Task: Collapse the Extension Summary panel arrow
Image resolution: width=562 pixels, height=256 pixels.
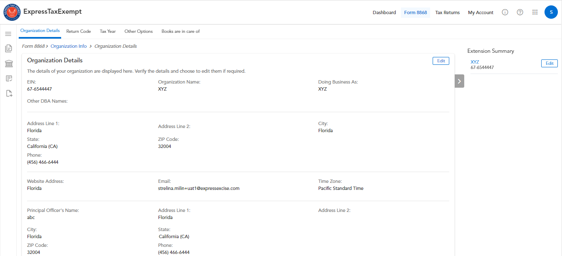Action: point(459,81)
